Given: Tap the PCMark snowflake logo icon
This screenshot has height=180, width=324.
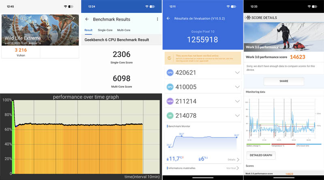Looking at the screenshot, I should click(248, 18).
